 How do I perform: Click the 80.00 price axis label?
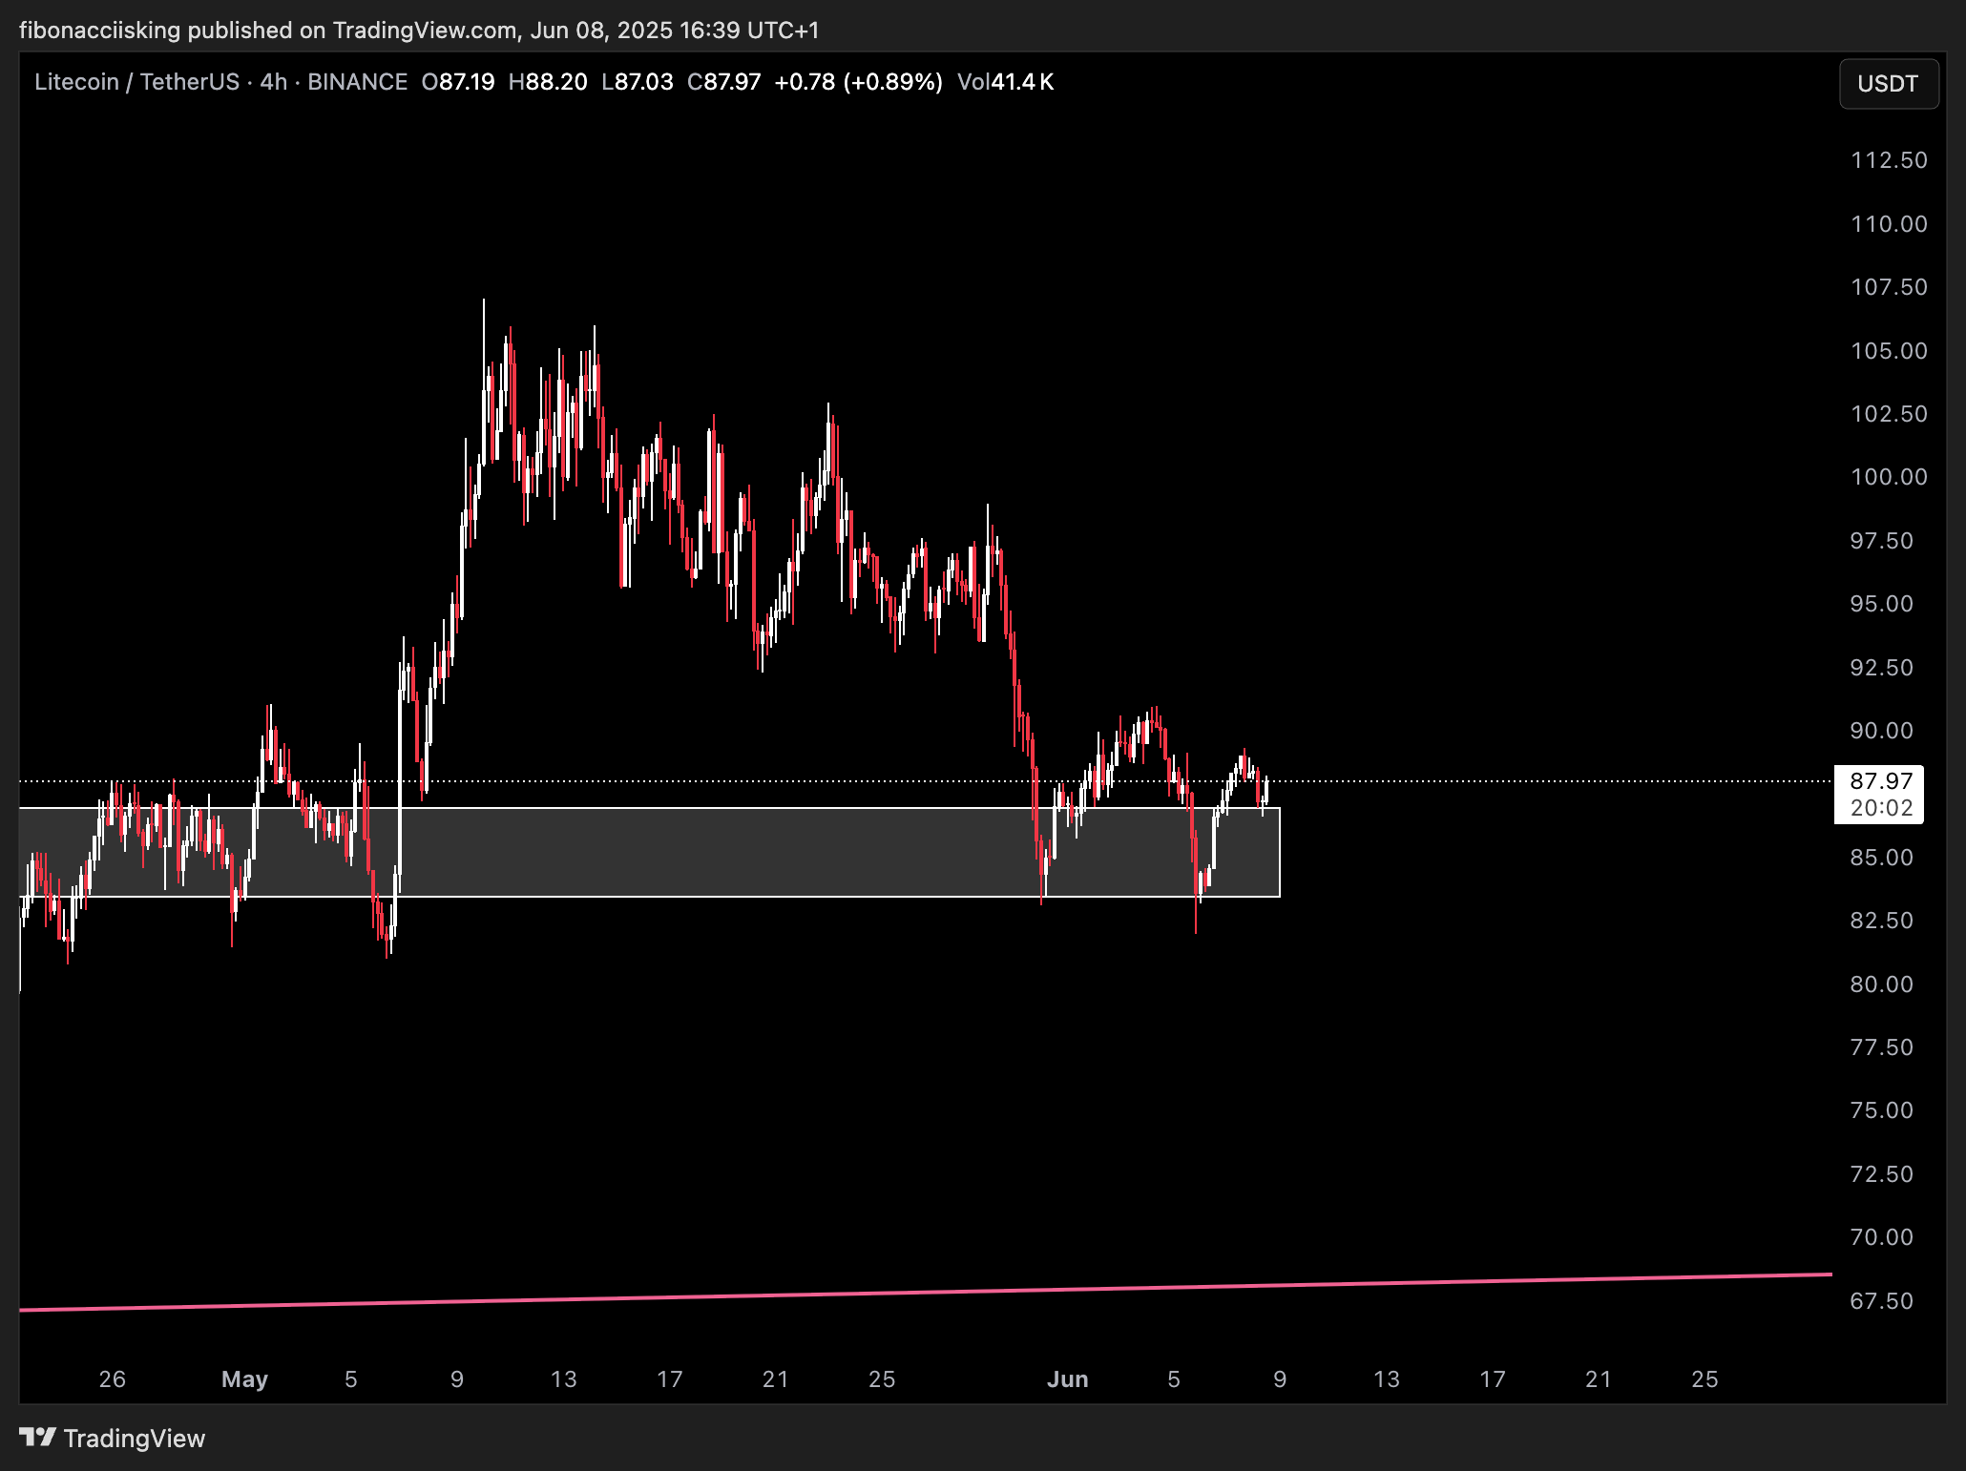pyautogui.click(x=1881, y=984)
